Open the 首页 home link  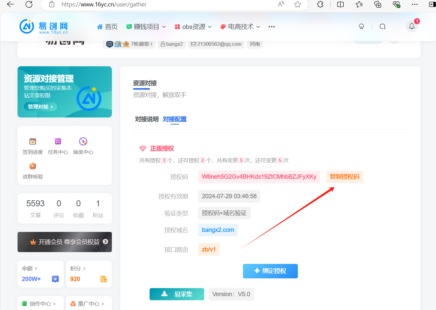pos(107,27)
